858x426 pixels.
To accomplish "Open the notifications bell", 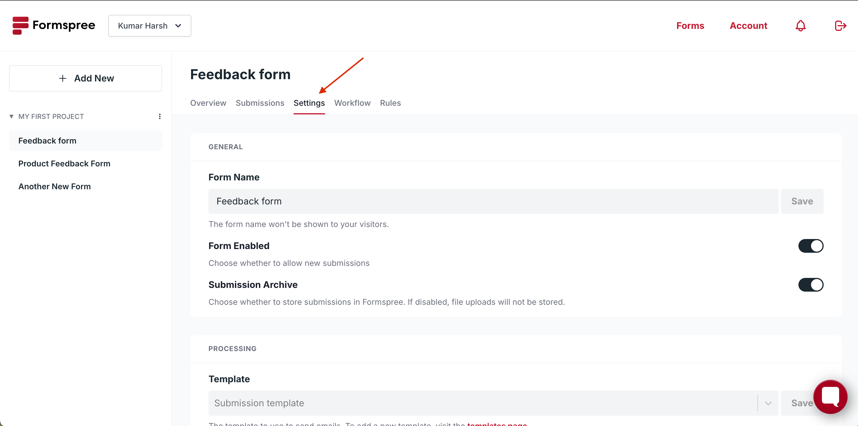I will click(x=800, y=26).
